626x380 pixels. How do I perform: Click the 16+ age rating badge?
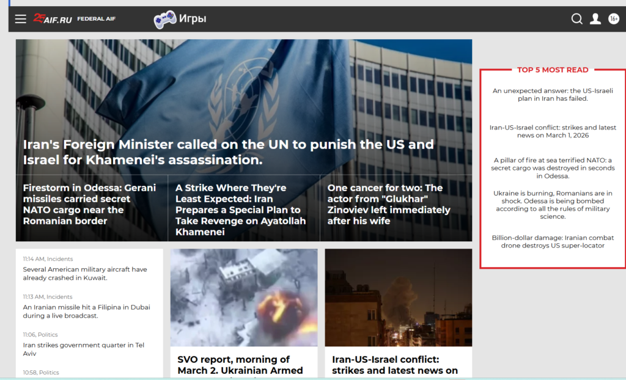(x=613, y=19)
